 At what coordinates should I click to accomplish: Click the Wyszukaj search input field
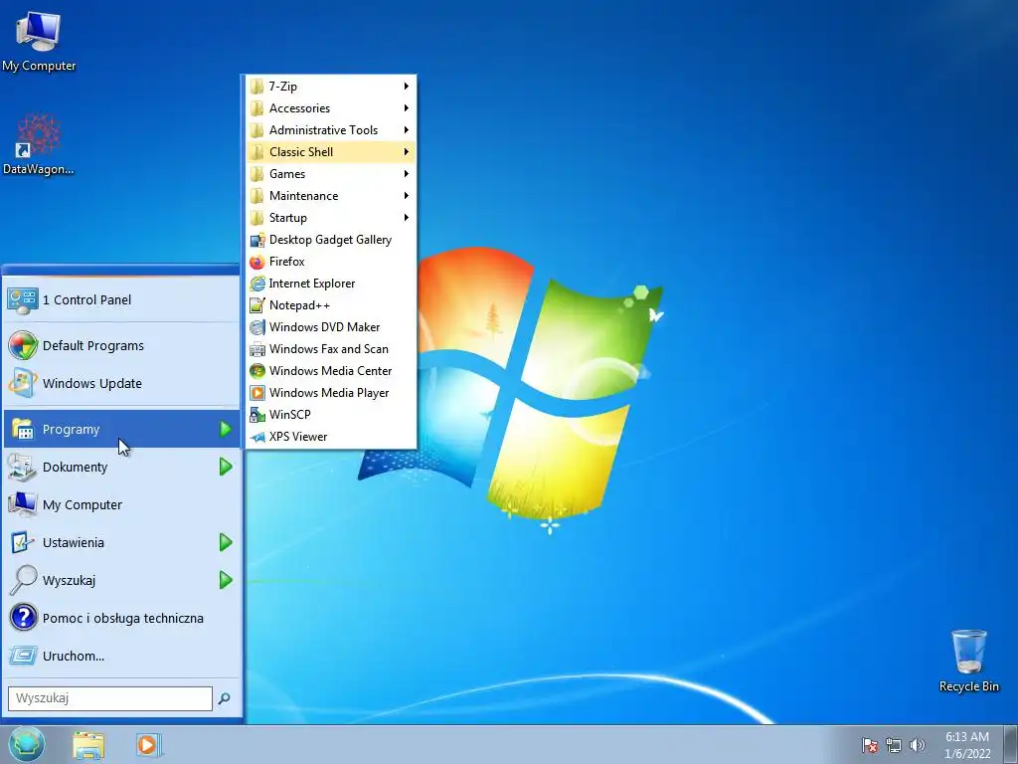point(109,698)
